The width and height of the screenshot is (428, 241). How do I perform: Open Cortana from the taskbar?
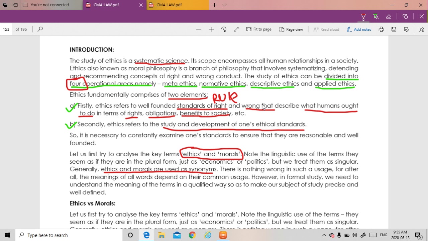130,235
